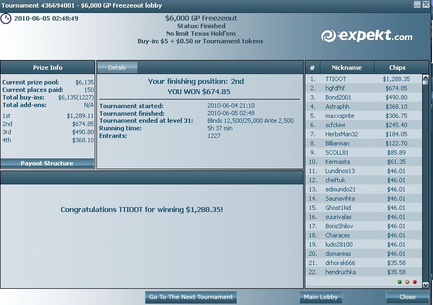Select player BorisShilov in the list
Screen dimensions: 433x305
[x=364, y=226]
